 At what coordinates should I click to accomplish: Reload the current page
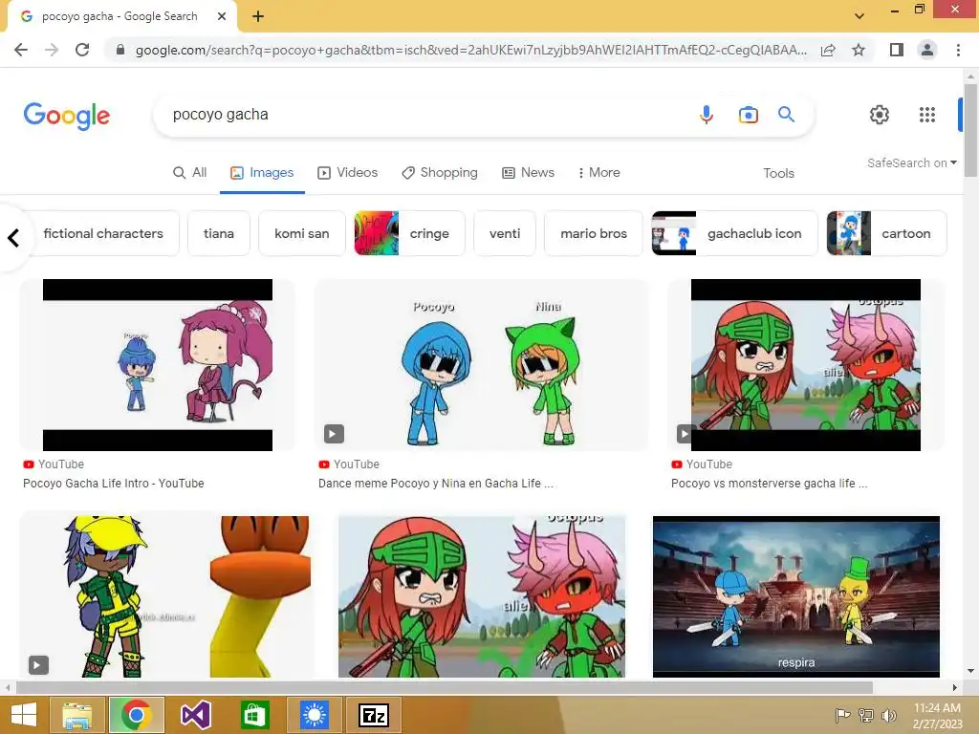82,50
